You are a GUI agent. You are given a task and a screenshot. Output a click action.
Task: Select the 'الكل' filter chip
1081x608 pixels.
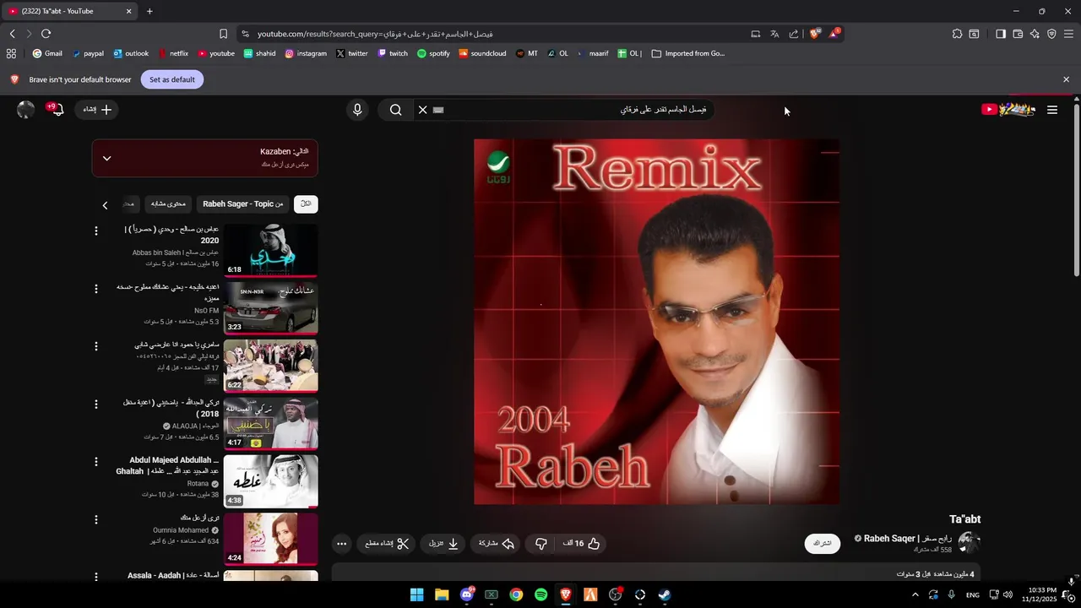point(306,204)
